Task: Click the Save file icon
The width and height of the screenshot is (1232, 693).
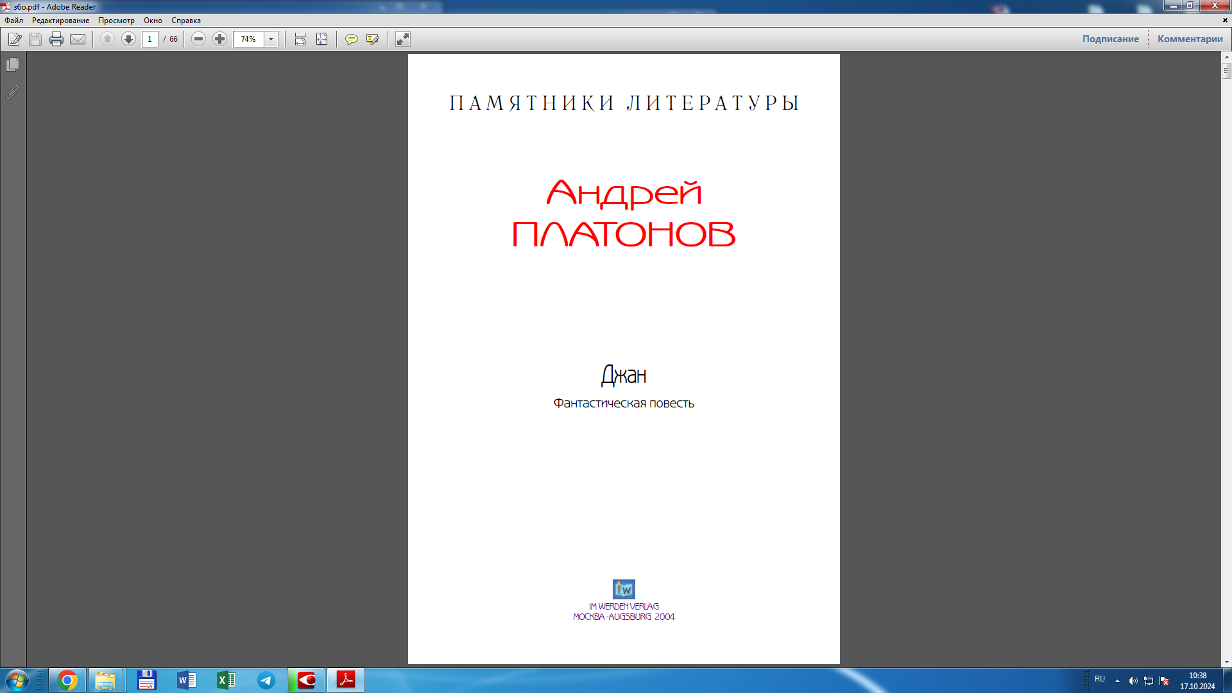Action: [35, 39]
